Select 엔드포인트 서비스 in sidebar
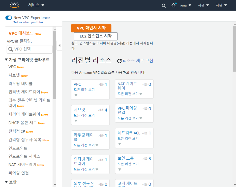236x187 pixels. pos(24,156)
